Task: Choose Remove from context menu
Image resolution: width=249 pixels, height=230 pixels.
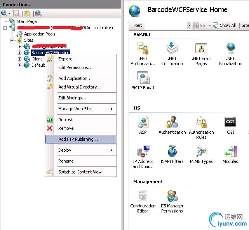Action: click(x=81, y=128)
